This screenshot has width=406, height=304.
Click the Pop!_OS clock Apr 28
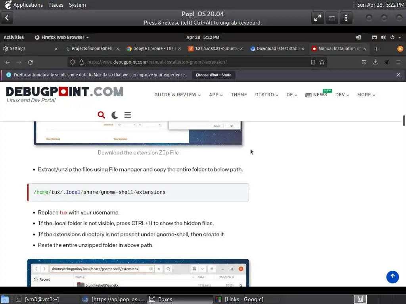point(203,37)
